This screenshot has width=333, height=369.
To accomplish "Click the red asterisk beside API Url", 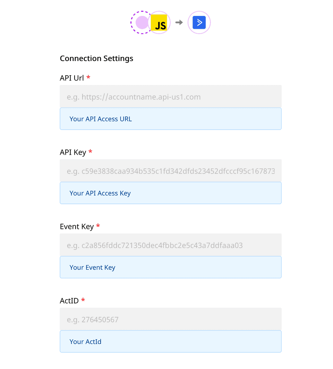I will coord(88,77).
